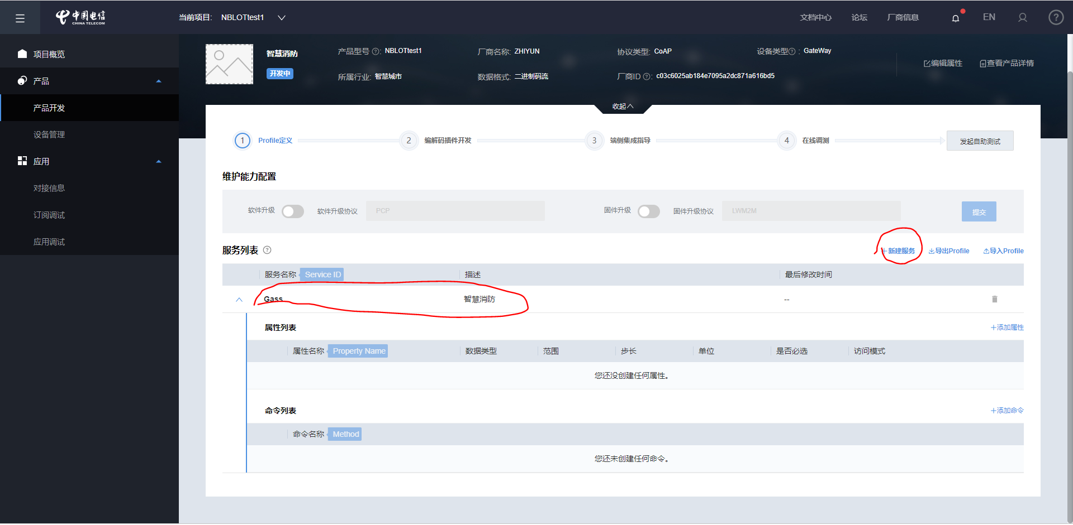Click help icon beside 服务列表 heading
Image resolution: width=1073 pixels, height=525 pixels.
(x=267, y=250)
